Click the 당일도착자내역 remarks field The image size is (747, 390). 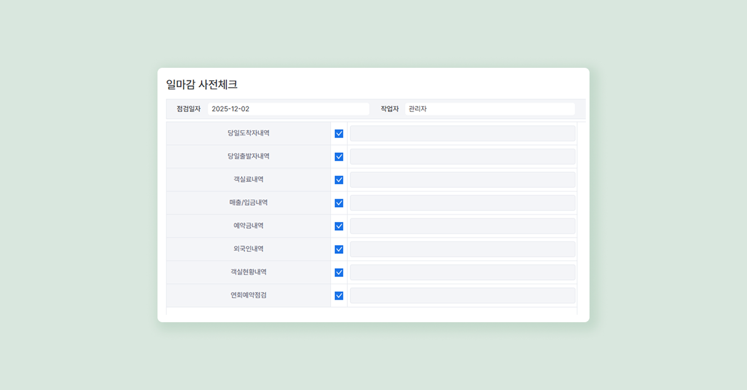coord(463,134)
